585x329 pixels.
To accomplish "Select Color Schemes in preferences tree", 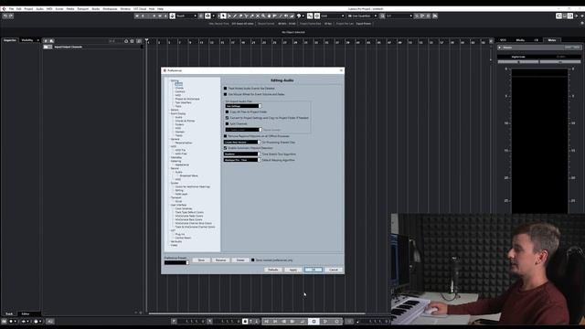I will click(x=184, y=208).
